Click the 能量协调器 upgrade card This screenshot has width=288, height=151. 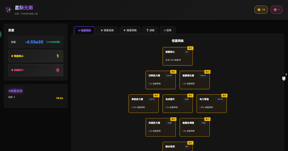pyautogui.click(x=194, y=127)
